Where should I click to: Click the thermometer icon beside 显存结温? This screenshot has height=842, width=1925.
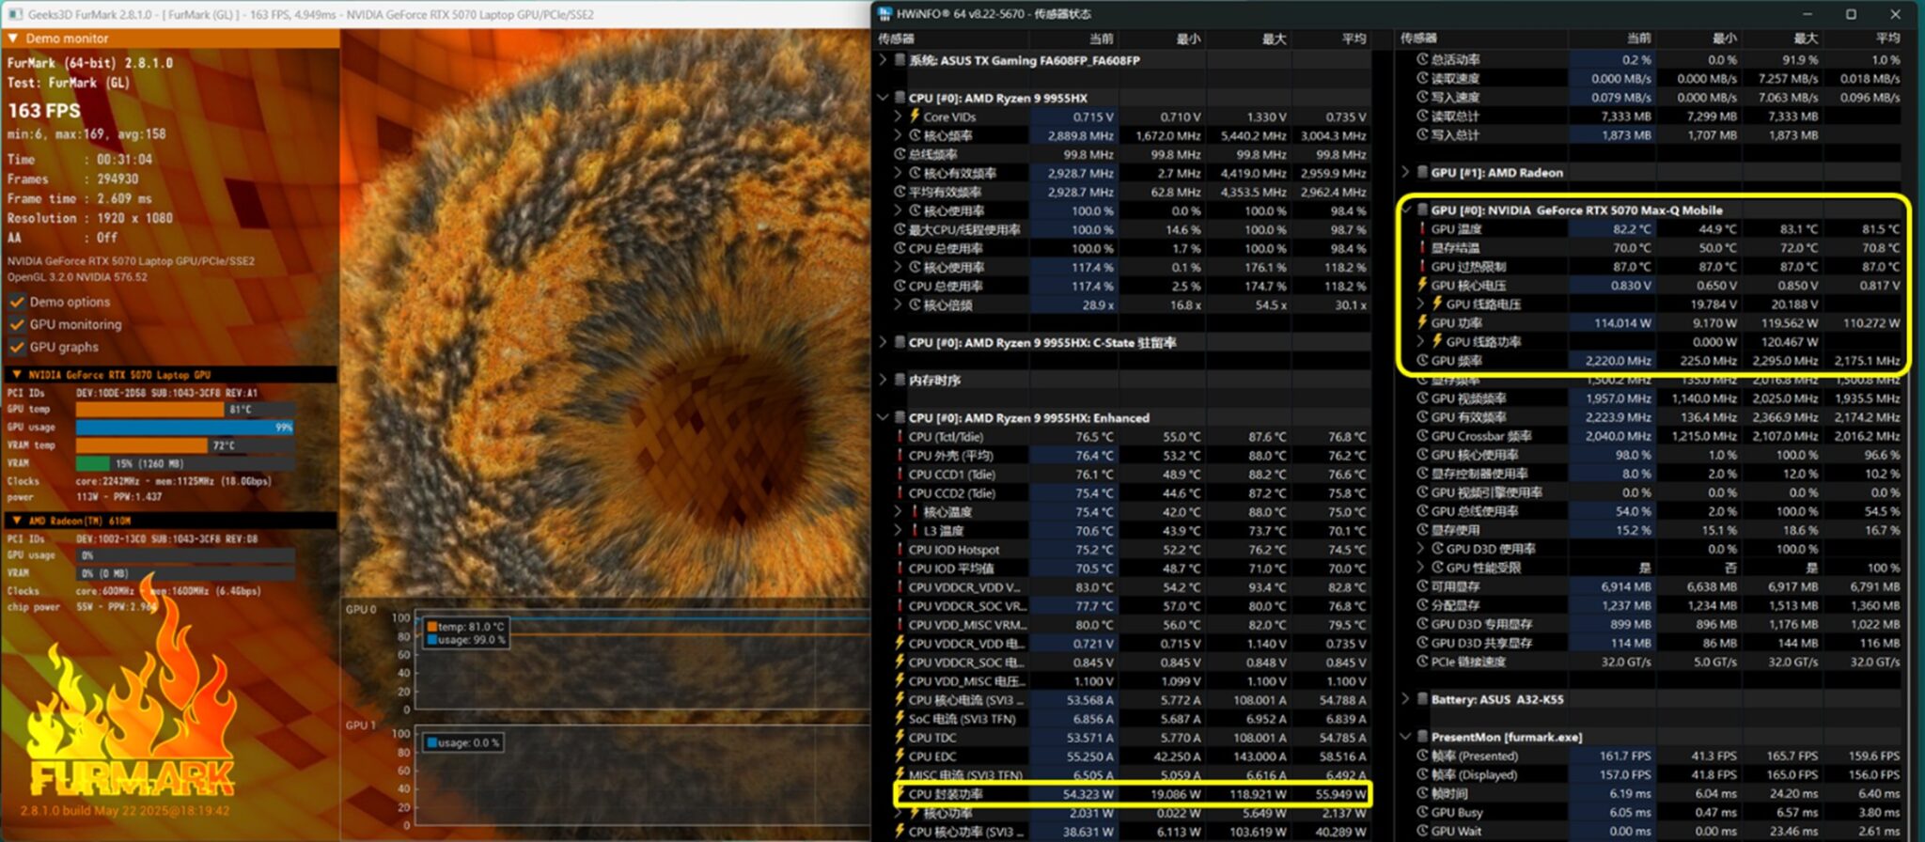point(1422,248)
